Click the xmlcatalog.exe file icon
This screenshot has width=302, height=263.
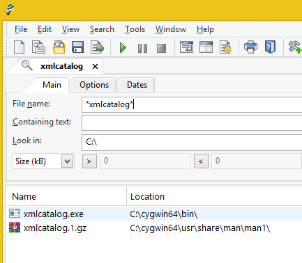tap(15, 214)
